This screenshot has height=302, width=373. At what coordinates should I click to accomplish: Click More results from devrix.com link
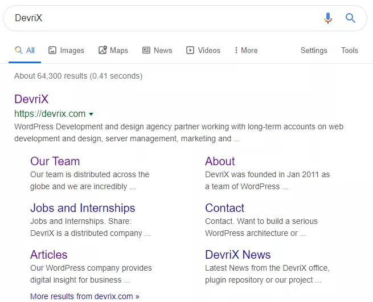(x=85, y=296)
